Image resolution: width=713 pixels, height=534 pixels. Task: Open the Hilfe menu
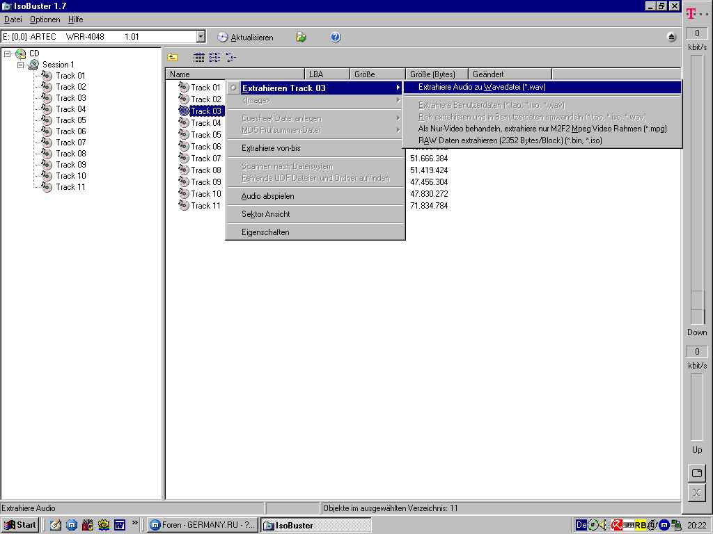tap(75, 19)
